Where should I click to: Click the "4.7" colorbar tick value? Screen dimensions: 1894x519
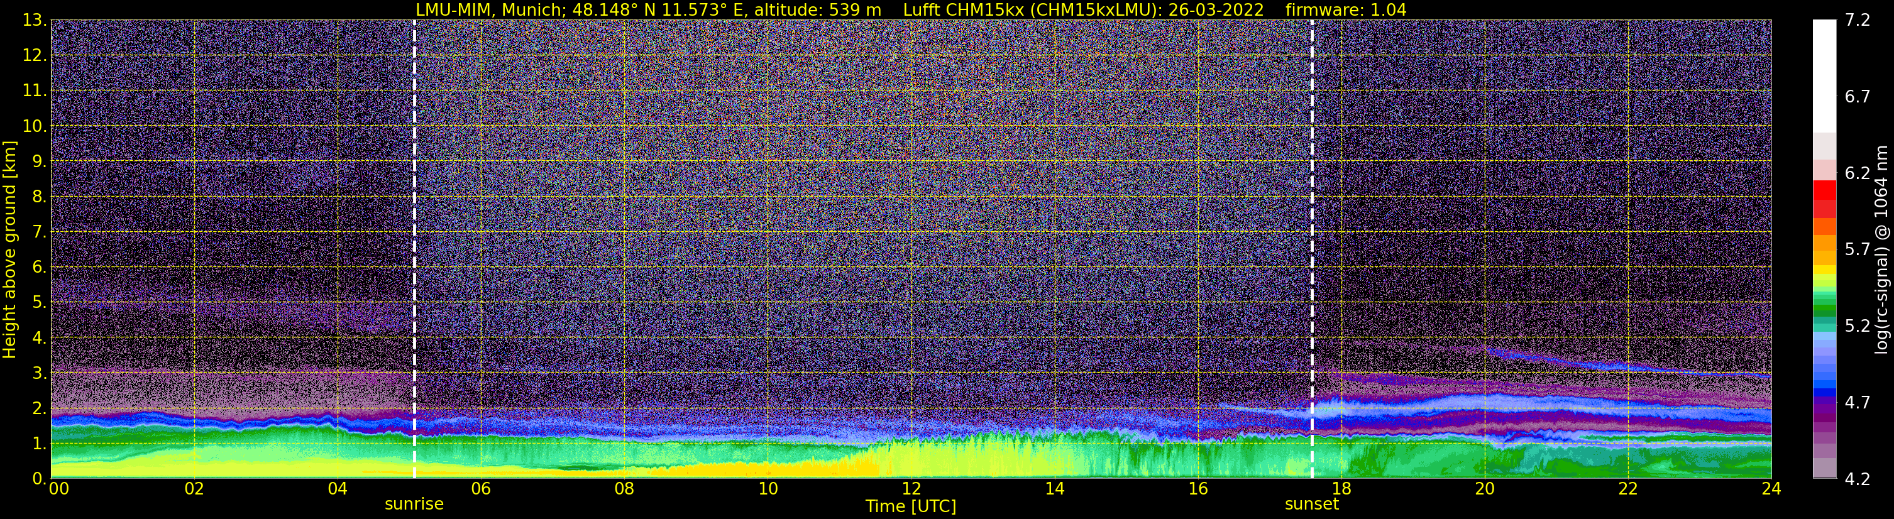[1858, 403]
